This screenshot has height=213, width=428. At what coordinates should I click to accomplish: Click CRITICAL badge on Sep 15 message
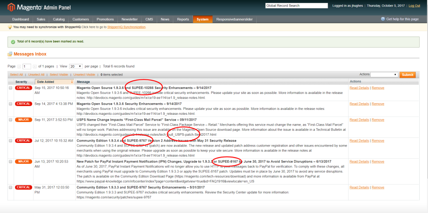(23, 88)
